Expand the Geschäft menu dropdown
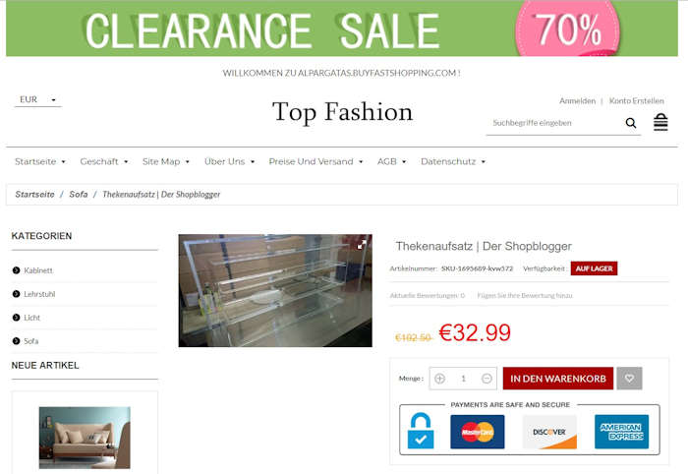Screen dimensions: 688x474 point(104,161)
